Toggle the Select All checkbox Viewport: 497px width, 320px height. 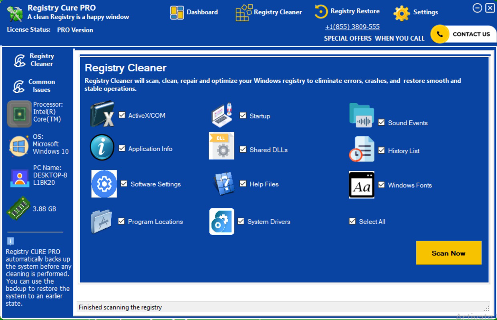pyautogui.click(x=352, y=221)
